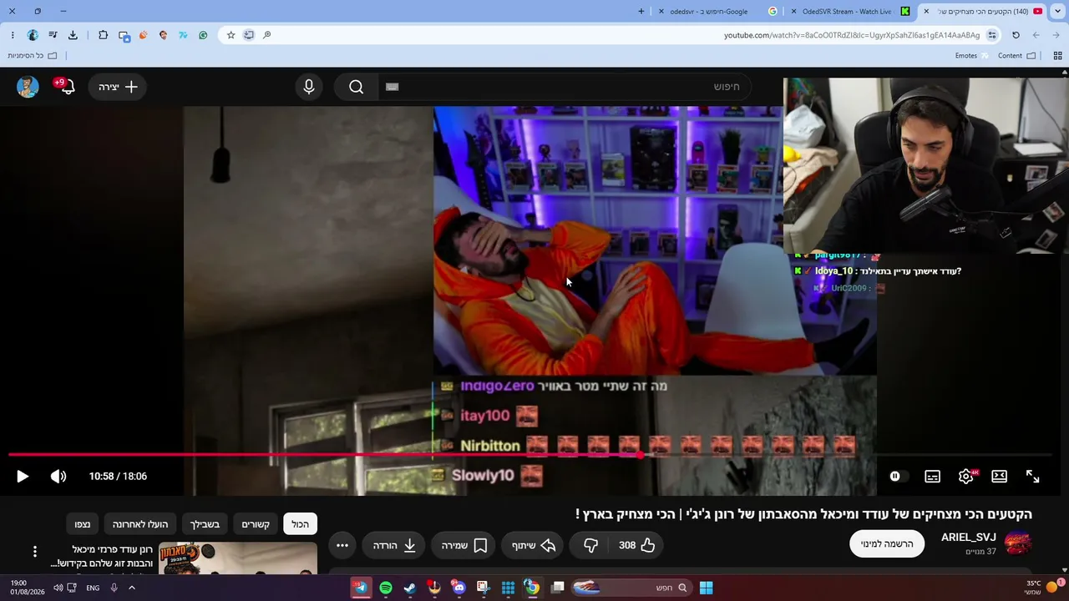The height and width of the screenshot is (601, 1069).
Task: Enter fullscreen mode in the player
Action: [1032, 477]
